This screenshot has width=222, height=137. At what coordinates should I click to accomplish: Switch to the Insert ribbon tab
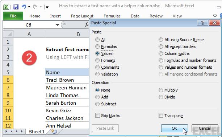(55, 16)
